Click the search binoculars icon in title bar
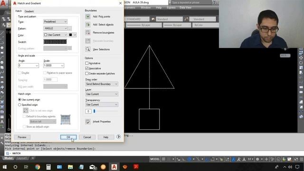This screenshot has width=304, height=171. [214, 2]
